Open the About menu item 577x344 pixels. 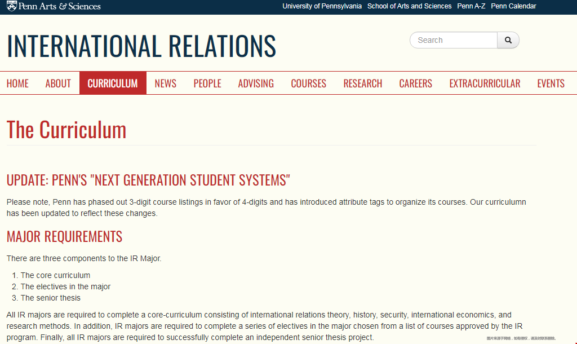point(58,83)
